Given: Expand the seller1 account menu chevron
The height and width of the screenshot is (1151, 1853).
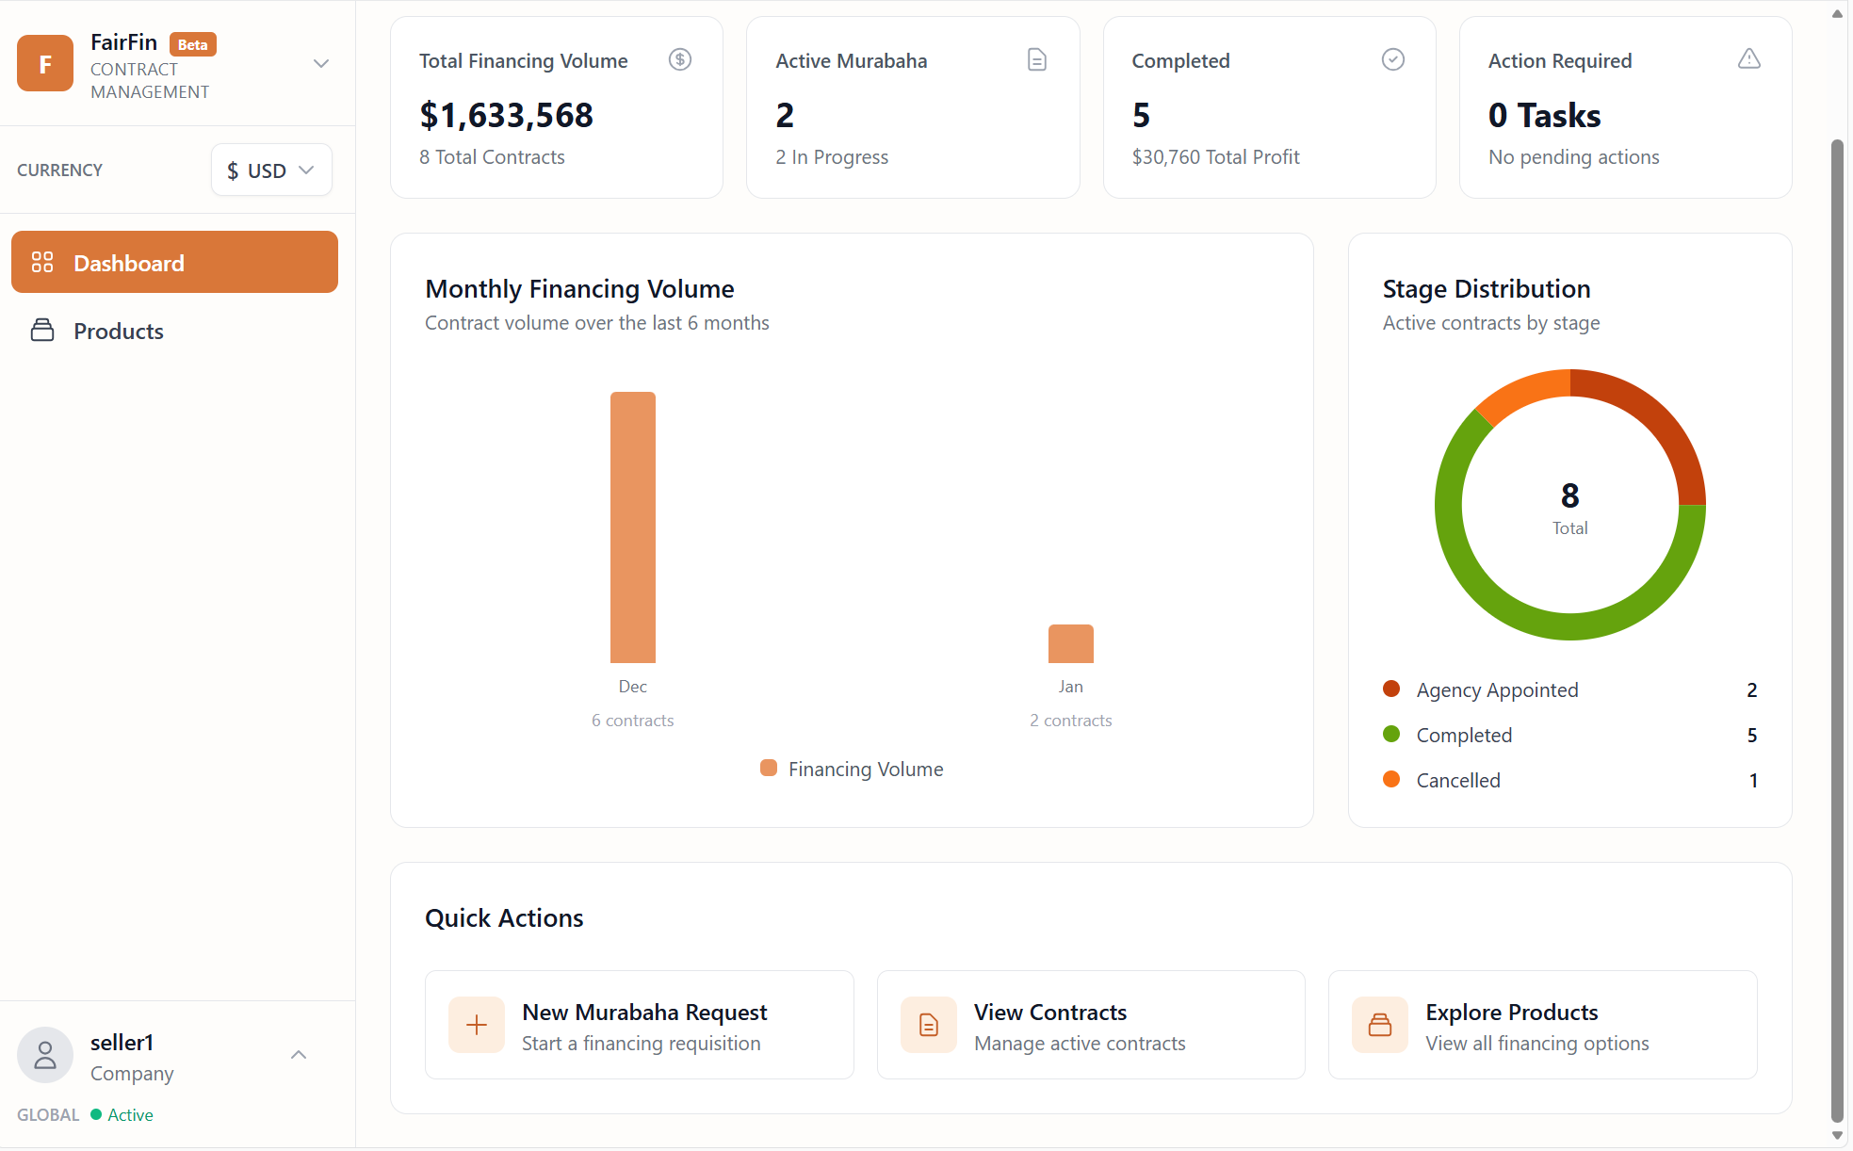Looking at the screenshot, I should pyautogui.click(x=299, y=1055).
